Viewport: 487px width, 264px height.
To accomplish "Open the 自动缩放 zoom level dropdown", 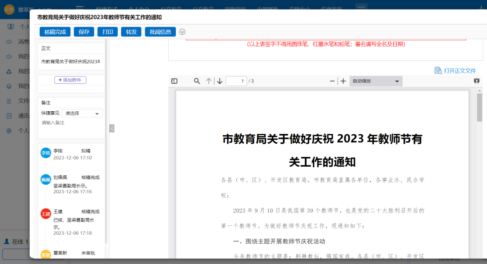I will pyautogui.click(x=376, y=81).
